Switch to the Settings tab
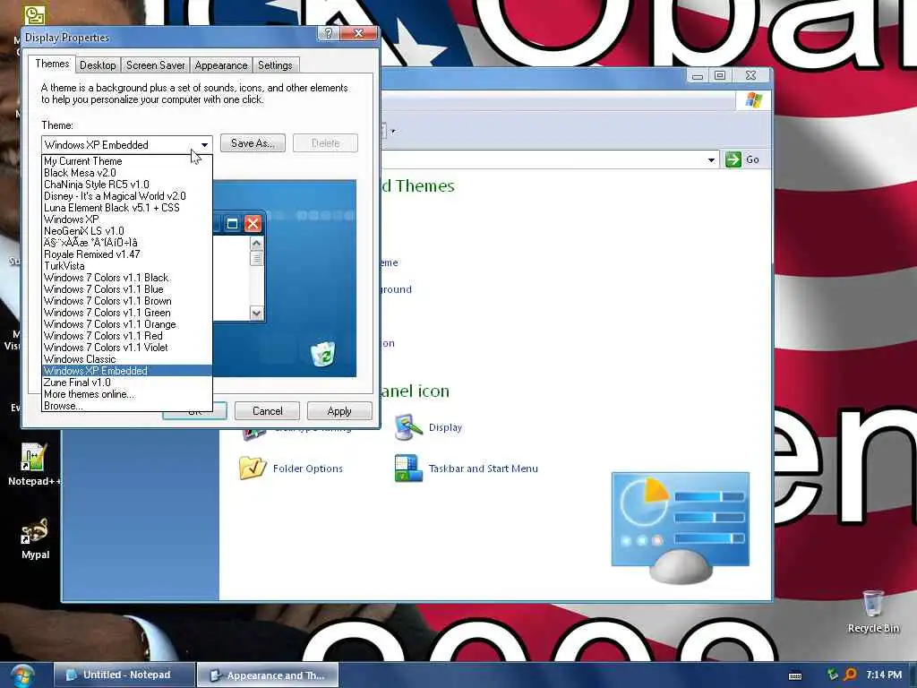This screenshot has height=688, width=917. pyautogui.click(x=275, y=64)
